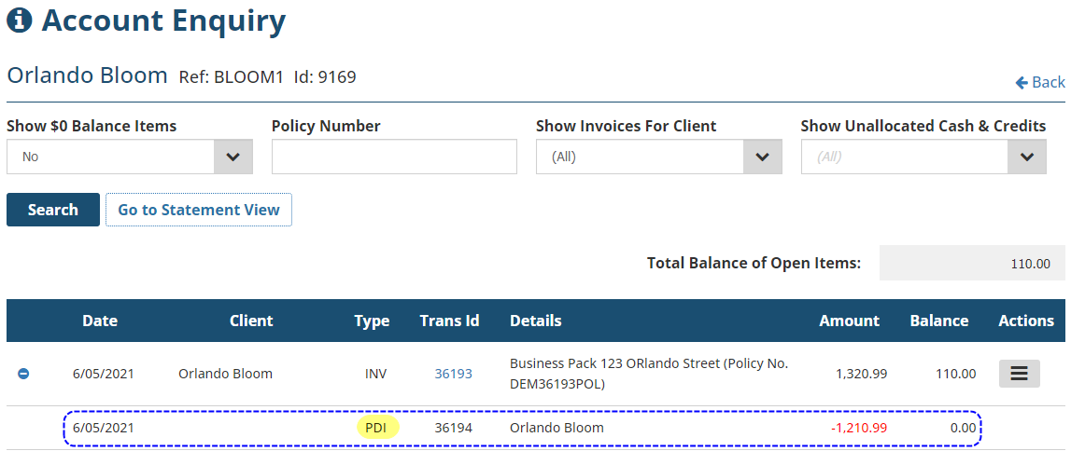Click transaction id 36194 in PDI row
1071x451 pixels.
(x=453, y=428)
